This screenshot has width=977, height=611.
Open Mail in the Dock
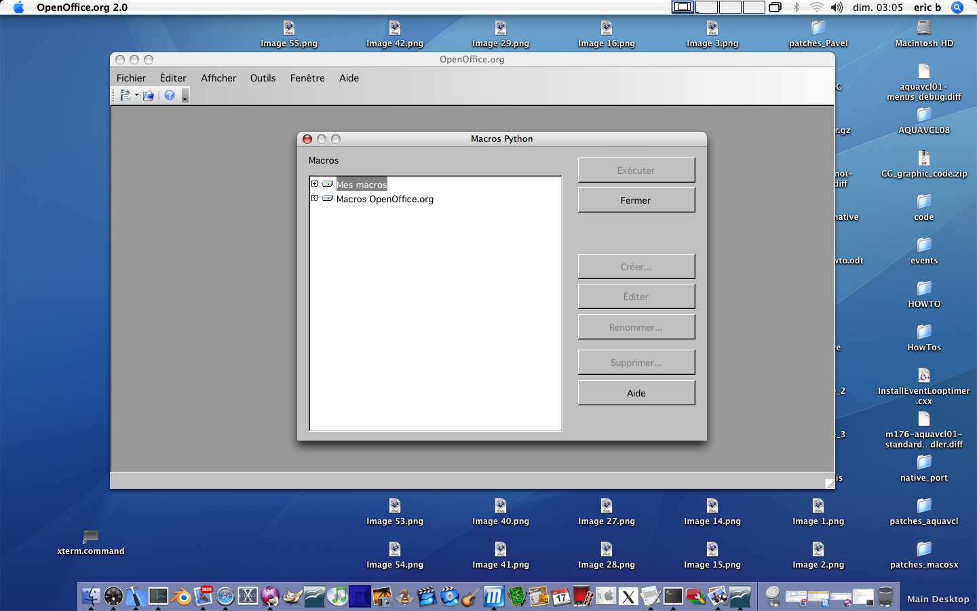pos(203,596)
